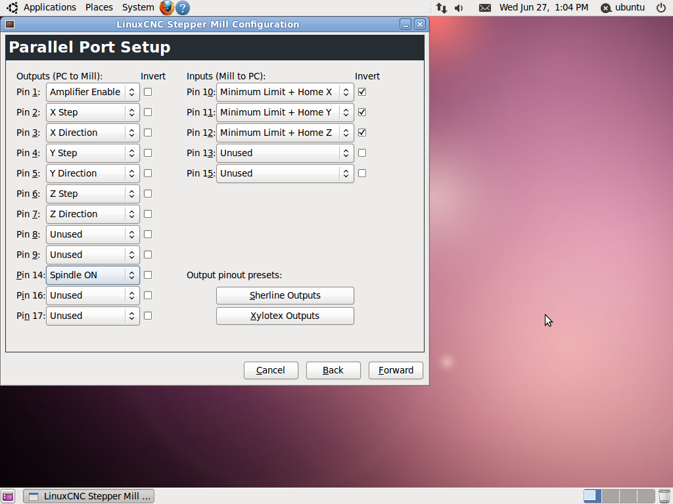
Task: Toggle Invert for Pin 9 output
Action: click(148, 255)
